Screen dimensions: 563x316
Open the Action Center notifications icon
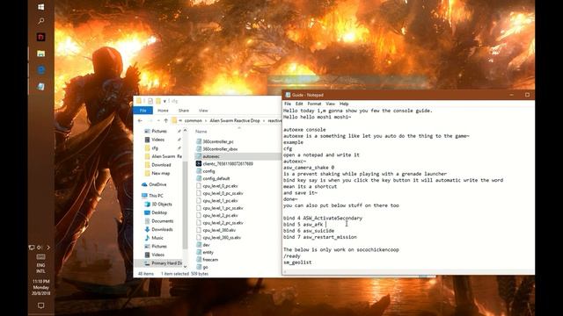(x=41, y=305)
